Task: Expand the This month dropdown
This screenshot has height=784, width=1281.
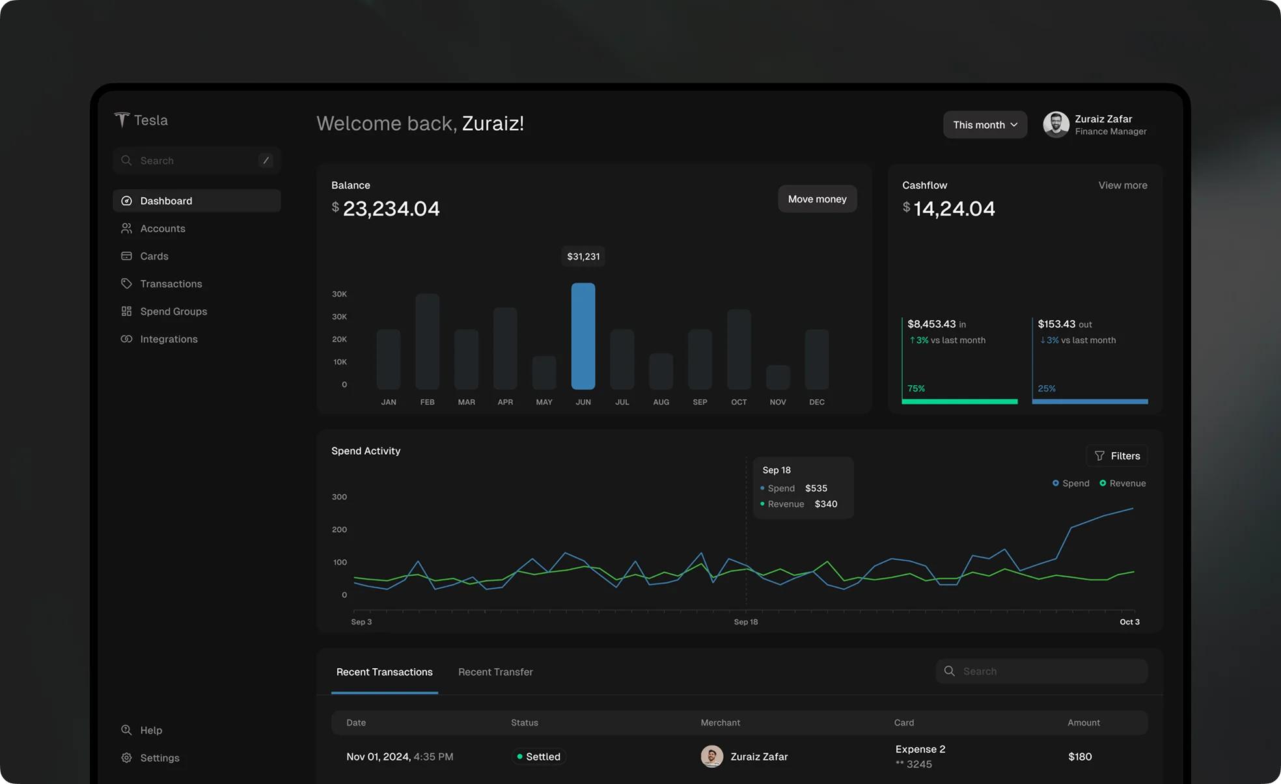Action: click(x=984, y=125)
